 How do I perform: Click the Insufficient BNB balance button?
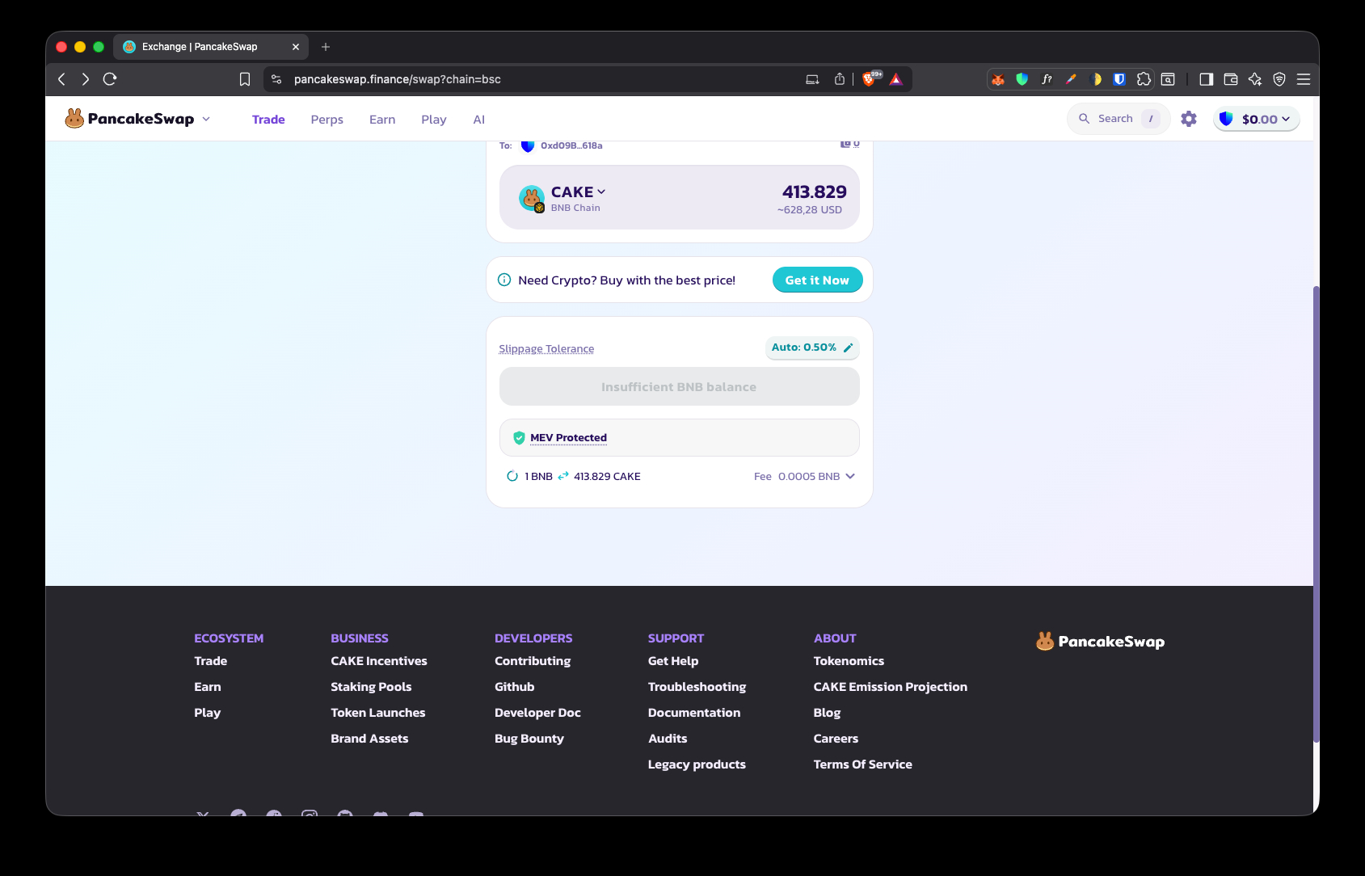[679, 387]
